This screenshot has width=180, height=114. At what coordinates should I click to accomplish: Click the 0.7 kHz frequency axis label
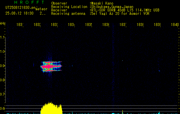point(3,94)
